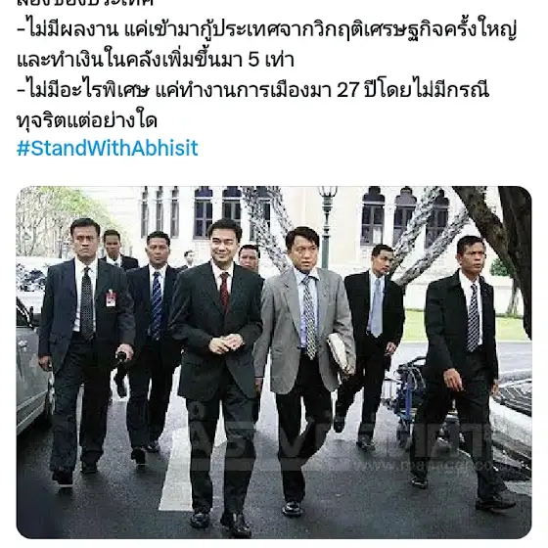548x548 pixels.
Task: Click the silver car at photo's left edge
Action: [33, 367]
